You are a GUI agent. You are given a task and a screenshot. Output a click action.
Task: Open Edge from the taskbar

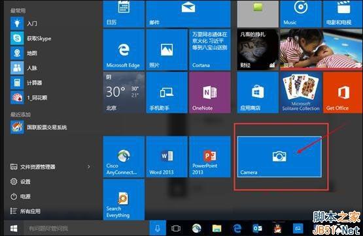tap(237, 228)
